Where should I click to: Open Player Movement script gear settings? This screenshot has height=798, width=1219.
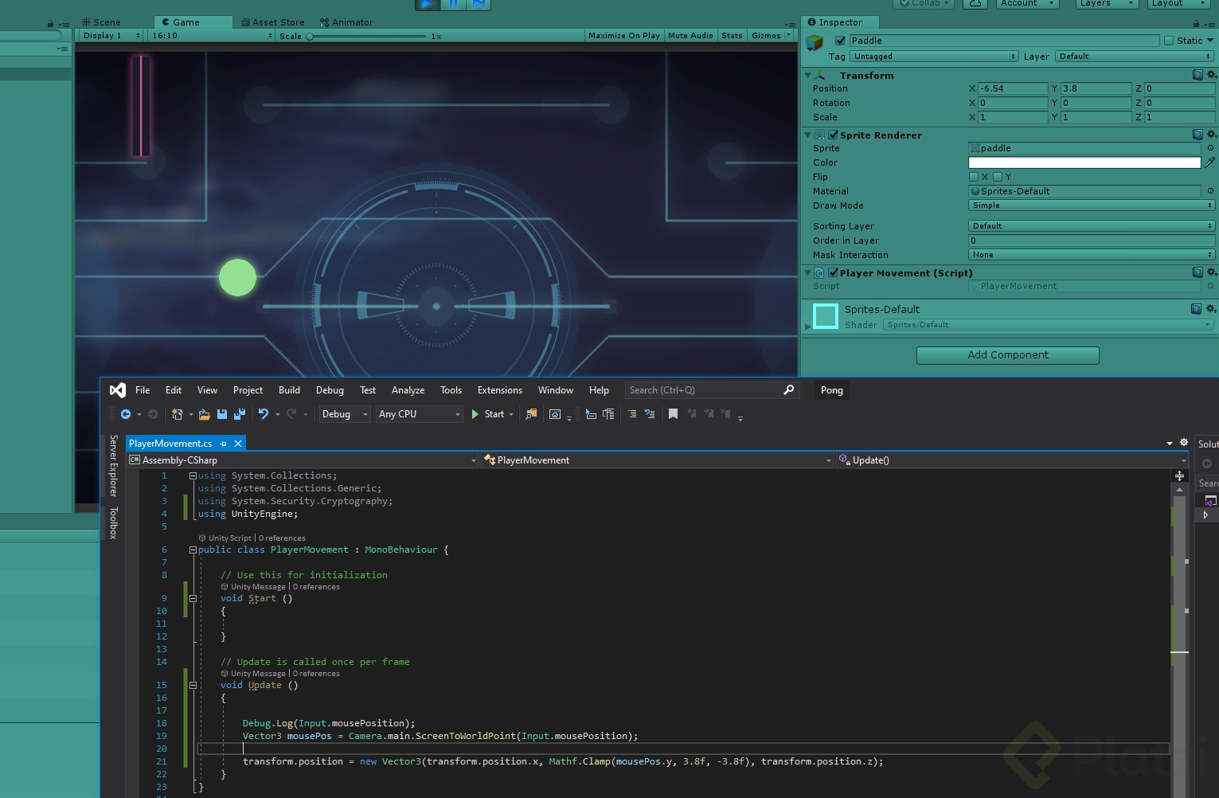[x=1212, y=272]
